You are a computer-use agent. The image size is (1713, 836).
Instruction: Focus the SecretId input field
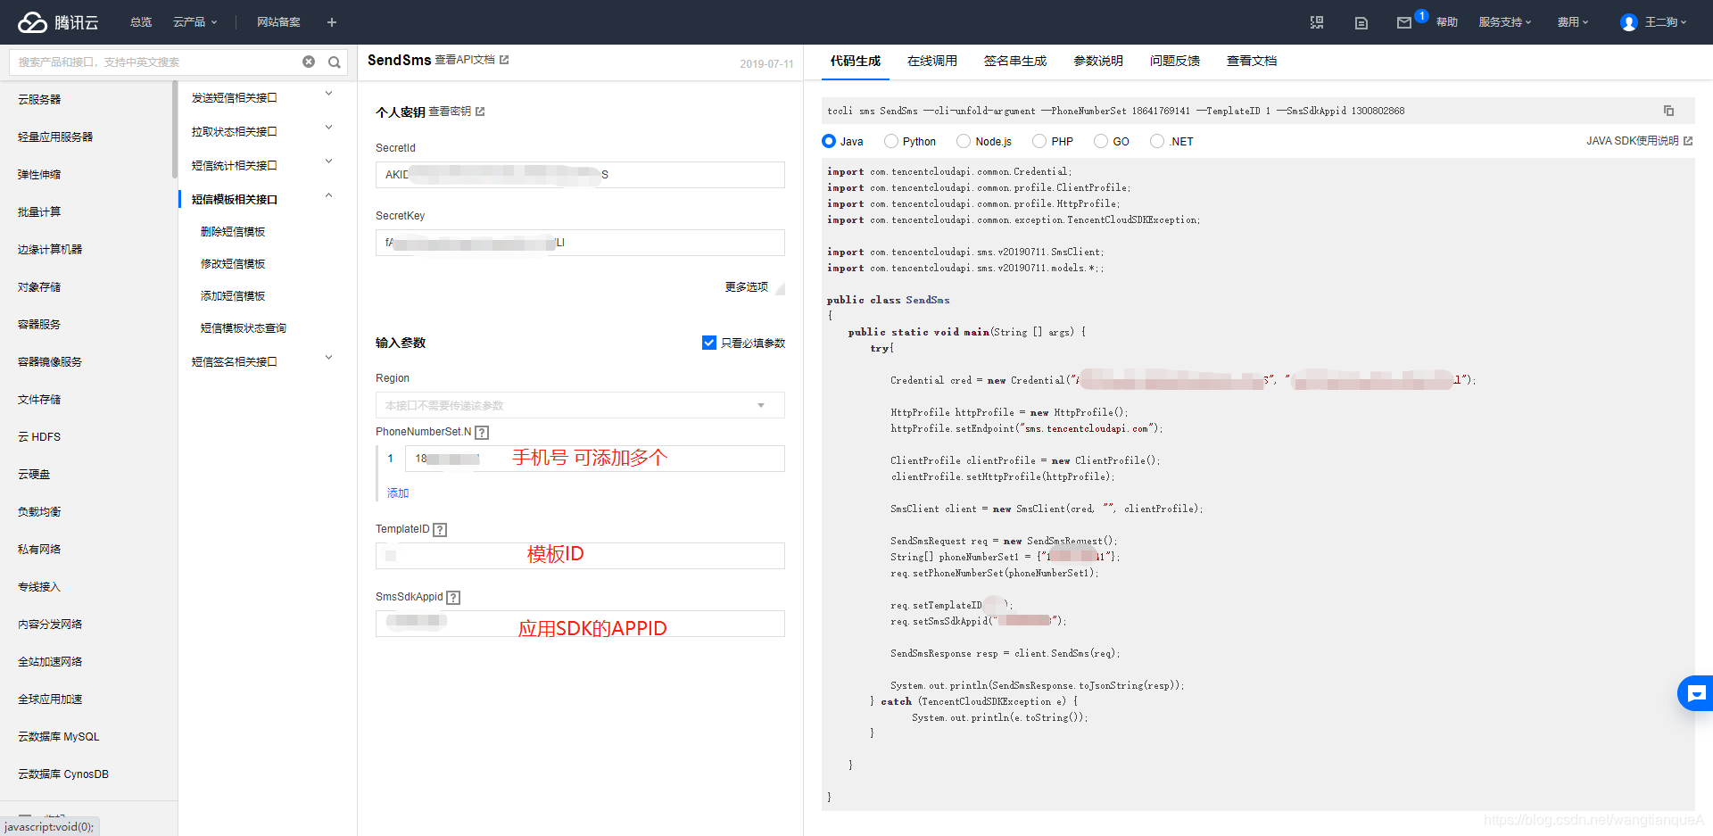click(580, 175)
